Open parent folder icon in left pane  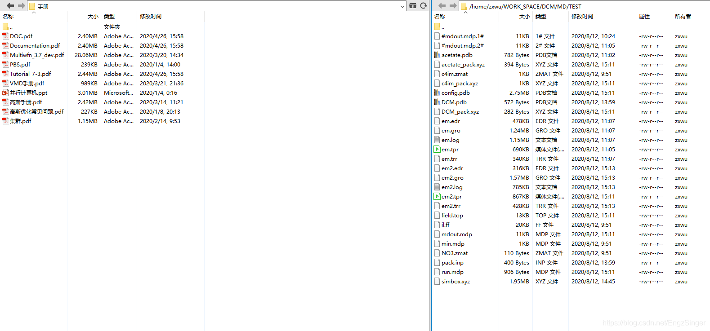5,26
